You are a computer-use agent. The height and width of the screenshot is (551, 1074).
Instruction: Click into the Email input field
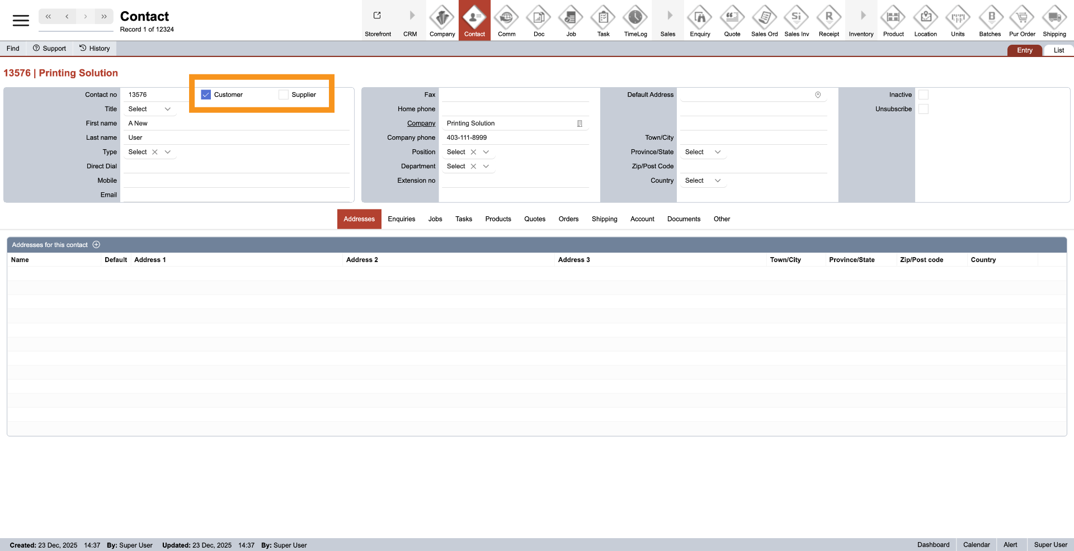[236, 195]
